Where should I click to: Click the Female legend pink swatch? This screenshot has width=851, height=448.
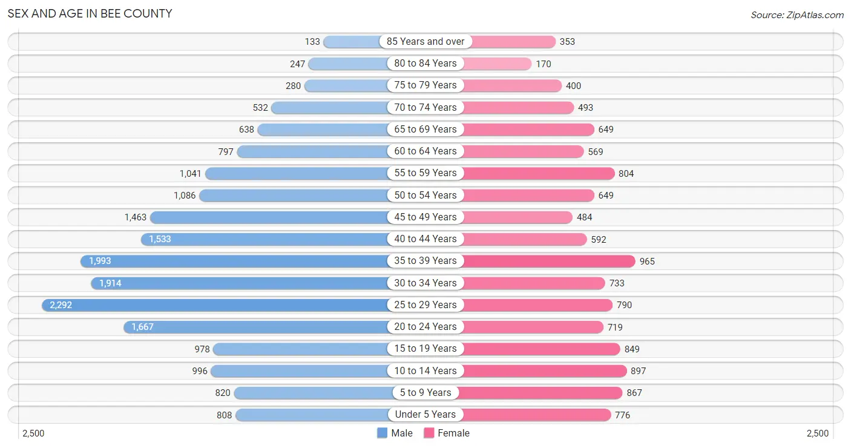click(429, 433)
